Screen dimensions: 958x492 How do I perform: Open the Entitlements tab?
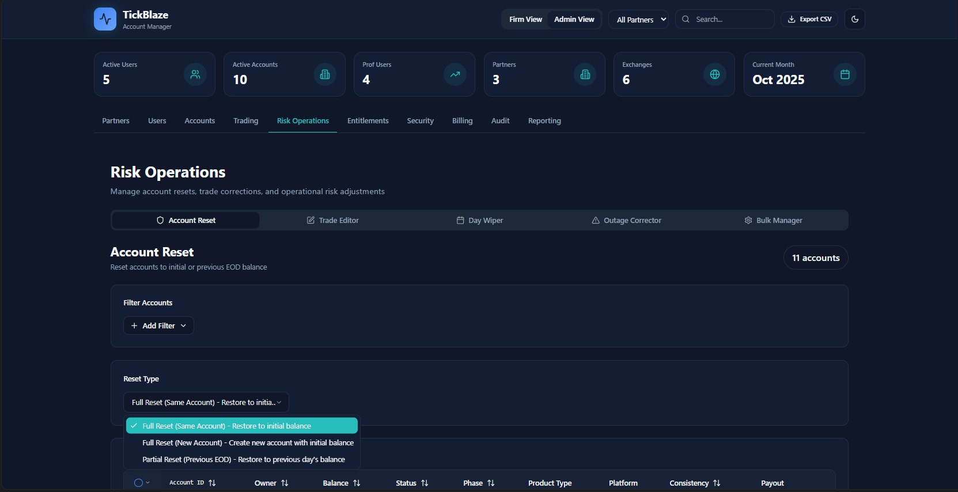point(368,121)
